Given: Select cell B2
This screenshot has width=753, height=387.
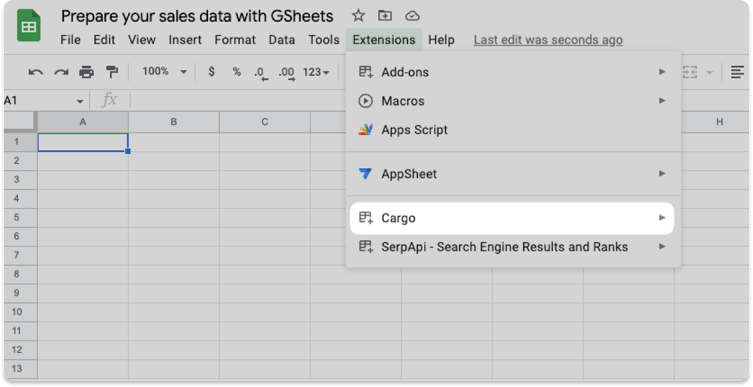Looking at the screenshot, I should click(x=174, y=161).
